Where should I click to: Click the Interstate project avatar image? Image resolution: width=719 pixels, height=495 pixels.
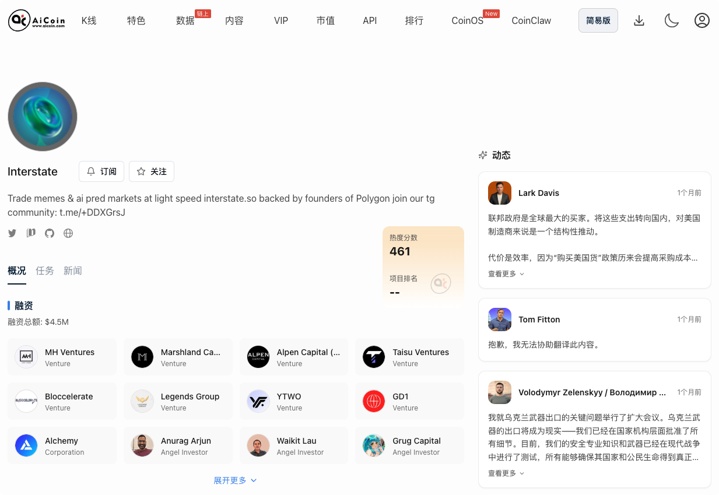[43, 117]
